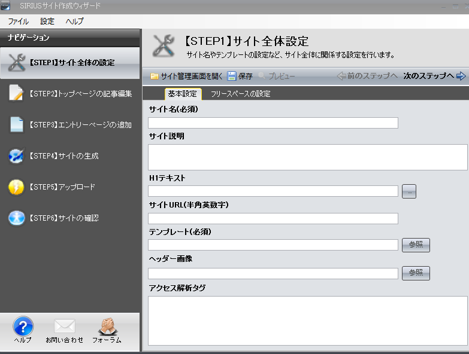Click the STEP2 page-with-pencil icon
The image size is (469, 354).
click(16, 93)
